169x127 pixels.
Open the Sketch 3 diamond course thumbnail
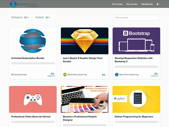pos(84,41)
